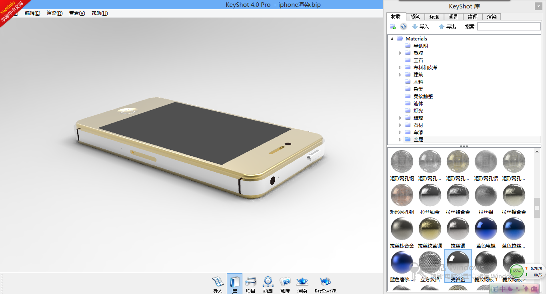The image size is (546, 294).
Task: Click the add new folder icon in library
Action: click(x=393, y=26)
